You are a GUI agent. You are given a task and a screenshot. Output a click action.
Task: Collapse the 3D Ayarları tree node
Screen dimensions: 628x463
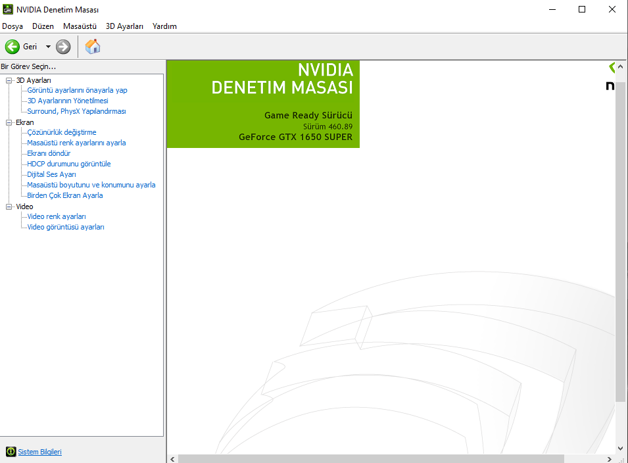9,80
